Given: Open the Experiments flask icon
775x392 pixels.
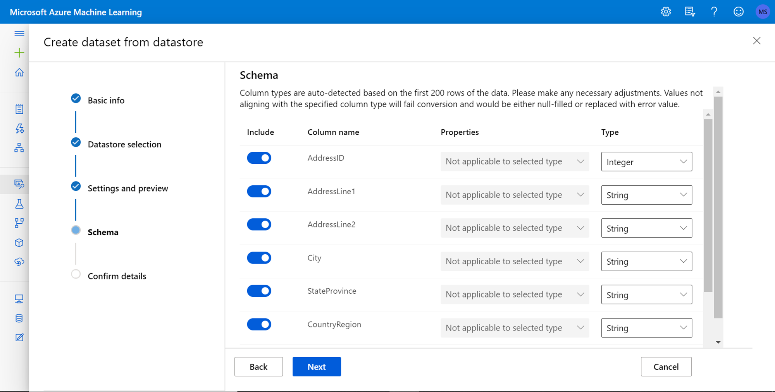Looking at the screenshot, I should pos(19,204).
